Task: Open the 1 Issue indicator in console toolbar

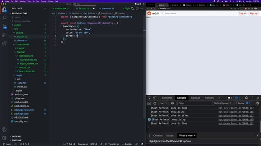Action: coord(243,103)
